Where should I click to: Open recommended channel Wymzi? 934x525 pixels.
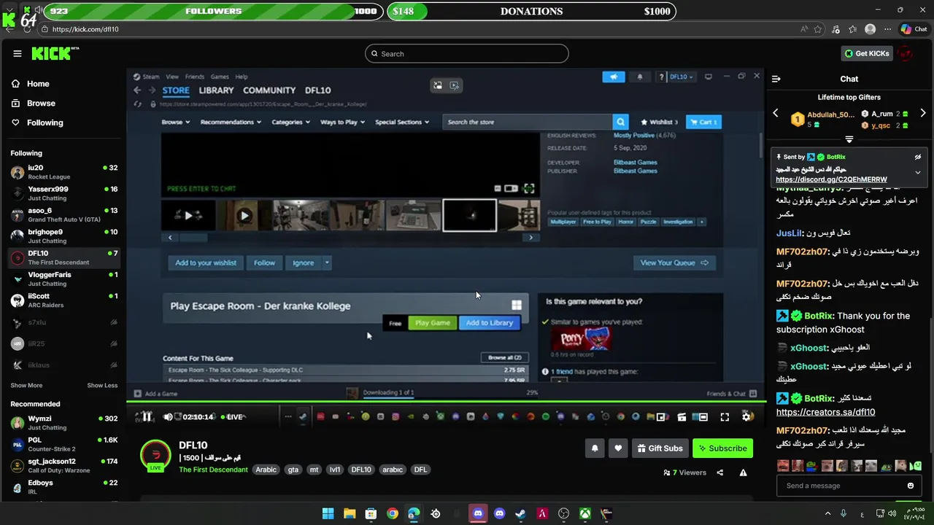pos(63,423)
